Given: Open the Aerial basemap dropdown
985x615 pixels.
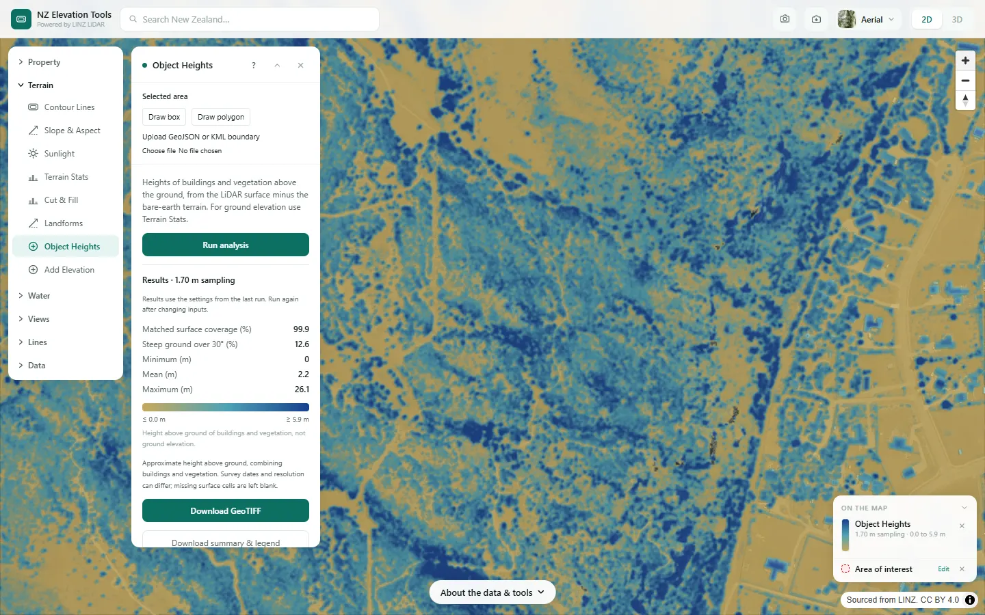Looking at the screenshot, I should (x=867, y=19).
